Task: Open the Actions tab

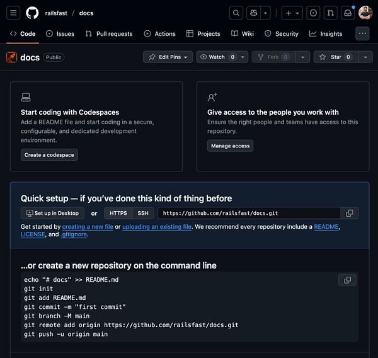Action: coord(159,34)
